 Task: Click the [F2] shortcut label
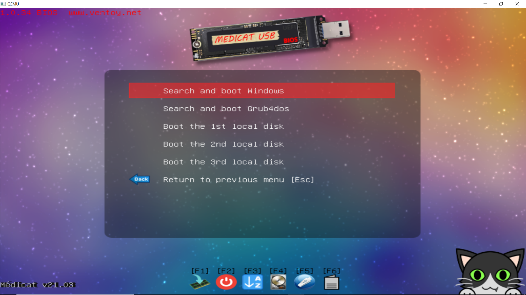(x=226, y=271)
